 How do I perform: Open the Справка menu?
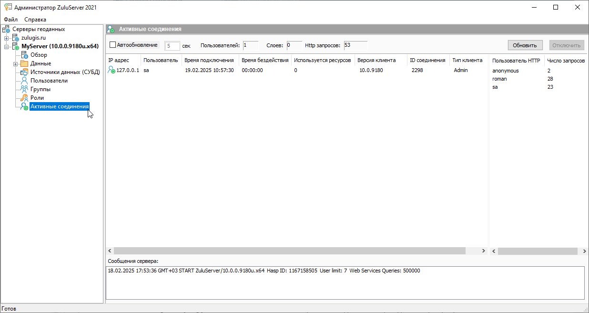coord(35,20)
